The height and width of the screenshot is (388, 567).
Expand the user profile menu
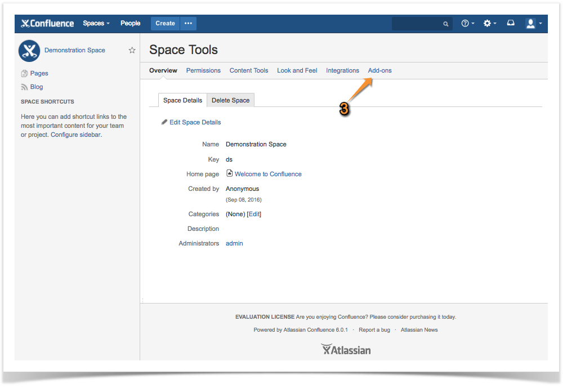pos(533,23)
